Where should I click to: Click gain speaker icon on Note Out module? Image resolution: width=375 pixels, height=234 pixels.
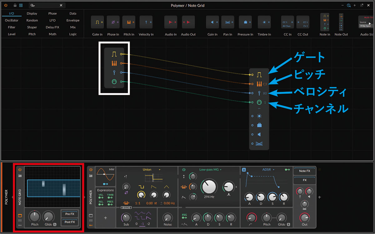259,134
